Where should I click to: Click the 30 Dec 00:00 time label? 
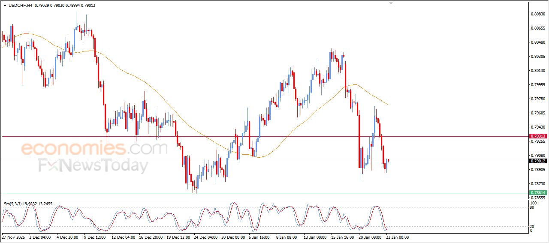coord(233,237)
